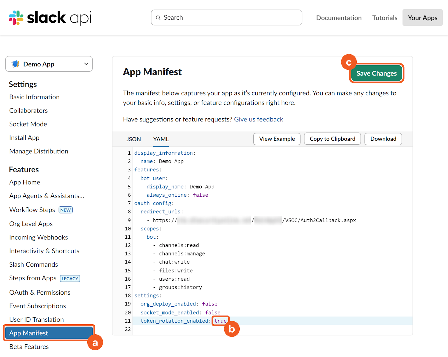448x357 pixels.
Task: Download the app manifest
Action: click(x=383, y=139)
